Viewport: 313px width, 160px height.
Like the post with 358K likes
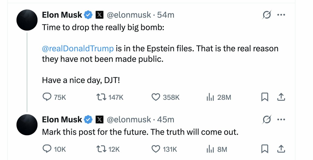(x=156, y=97)
